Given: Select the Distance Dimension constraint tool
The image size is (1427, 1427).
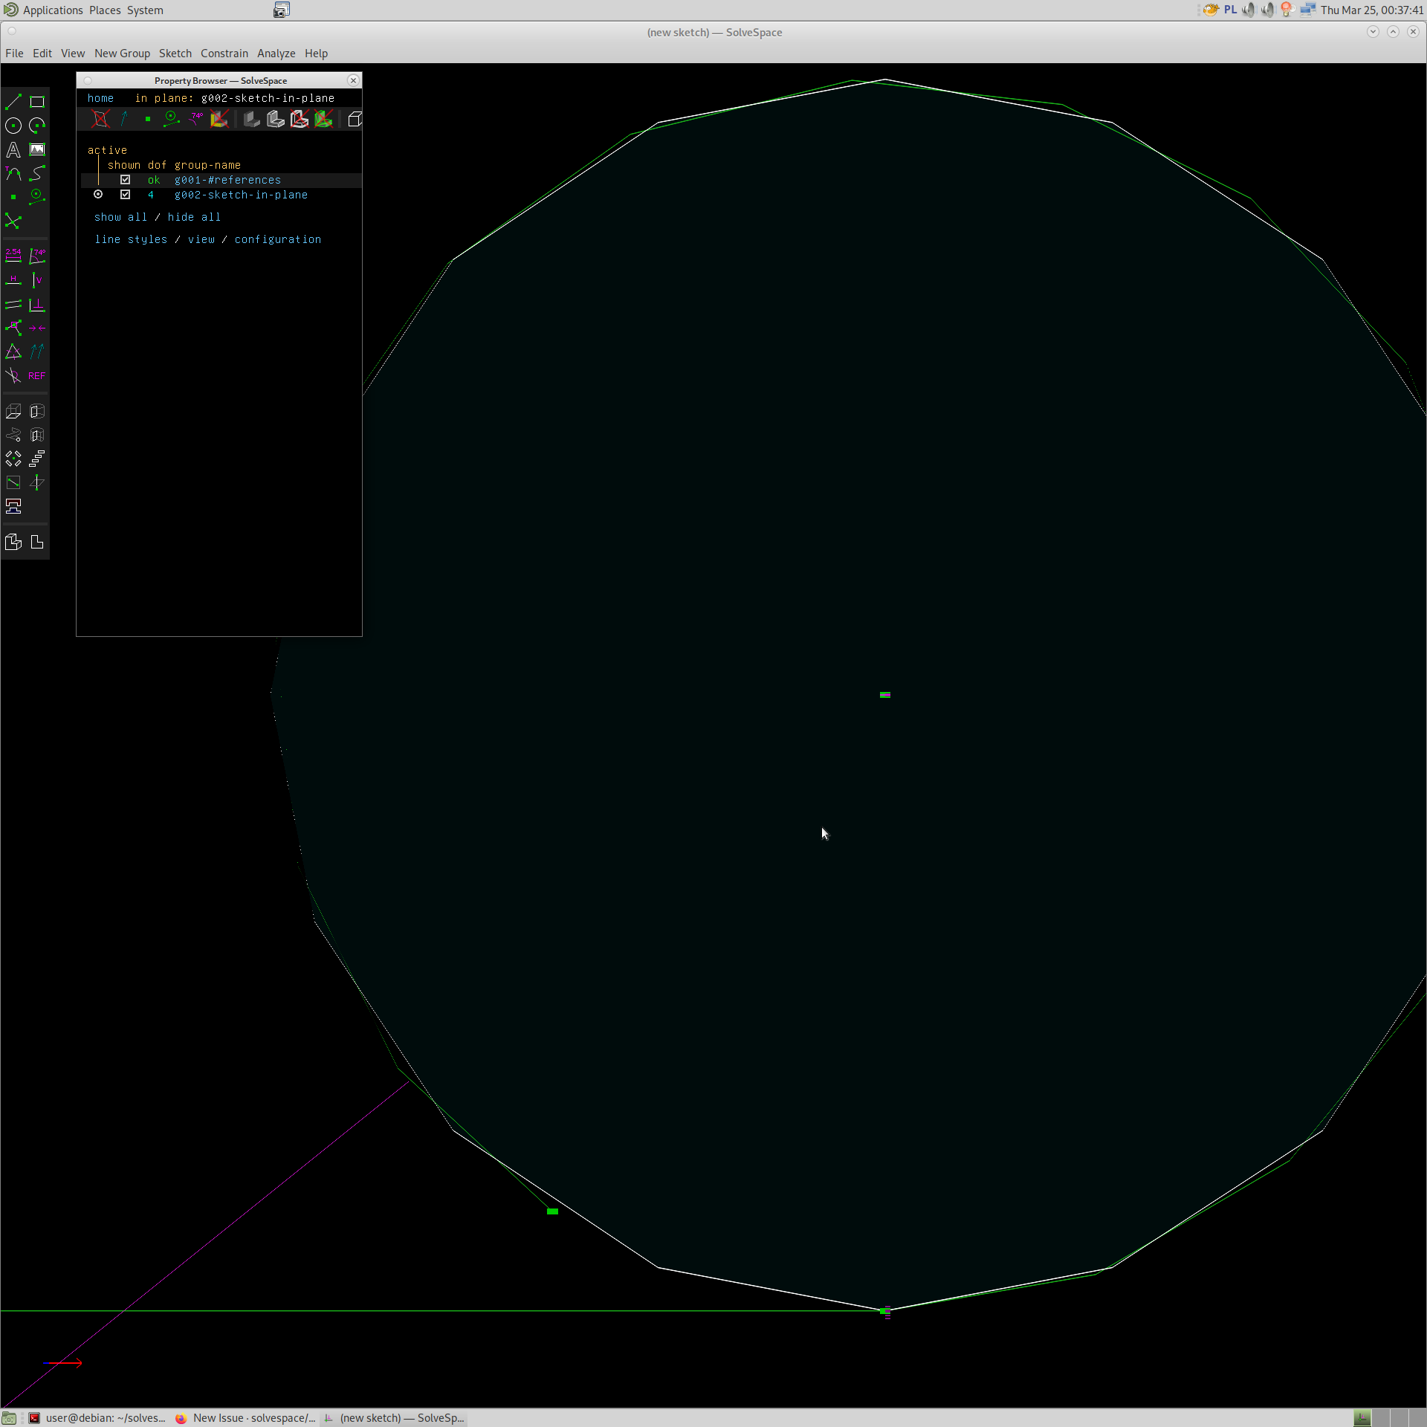Looking at the screenshot, I should [13, 256].
